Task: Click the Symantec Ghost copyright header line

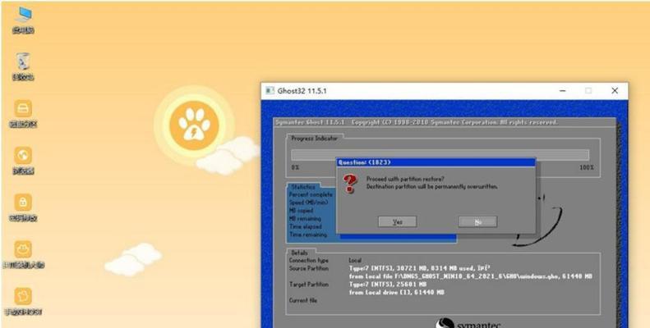Action: (x=416, y=122)
